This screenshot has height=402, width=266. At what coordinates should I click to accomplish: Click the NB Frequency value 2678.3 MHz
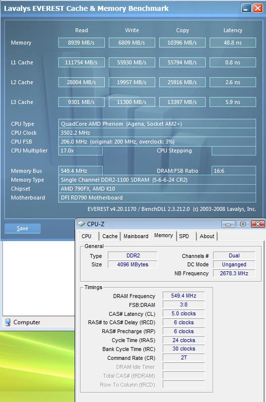[234, 273]
